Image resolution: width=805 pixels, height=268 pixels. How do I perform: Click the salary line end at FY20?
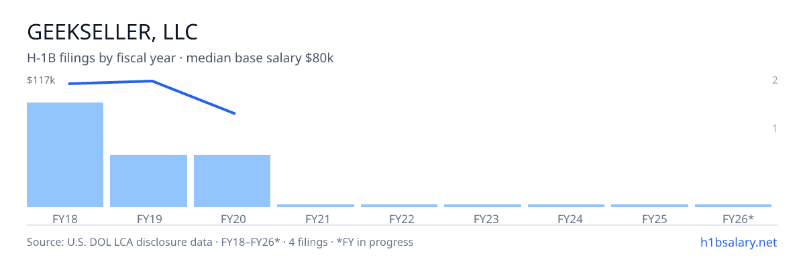point(235,113)
